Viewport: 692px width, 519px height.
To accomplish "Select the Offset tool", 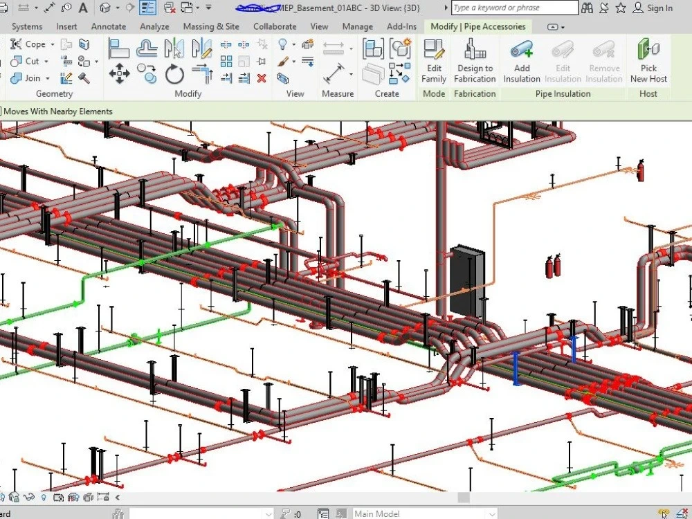I will (x=147, y=48).
